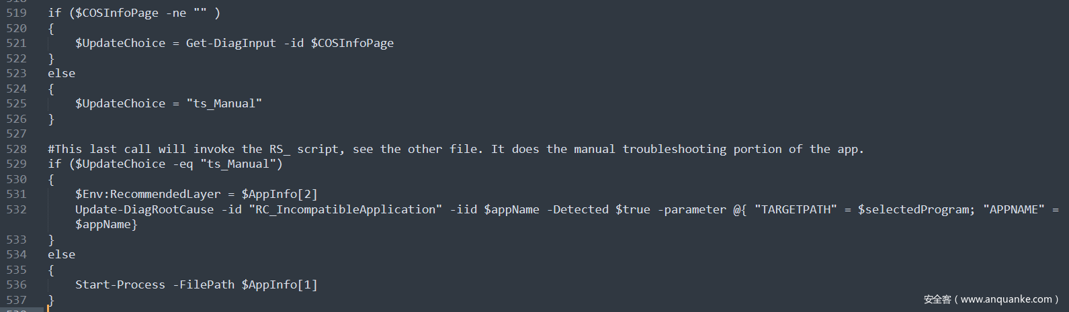Place cursor on Start-Process command
This screenshot has height=312, width=1069.
click(120, 284)
